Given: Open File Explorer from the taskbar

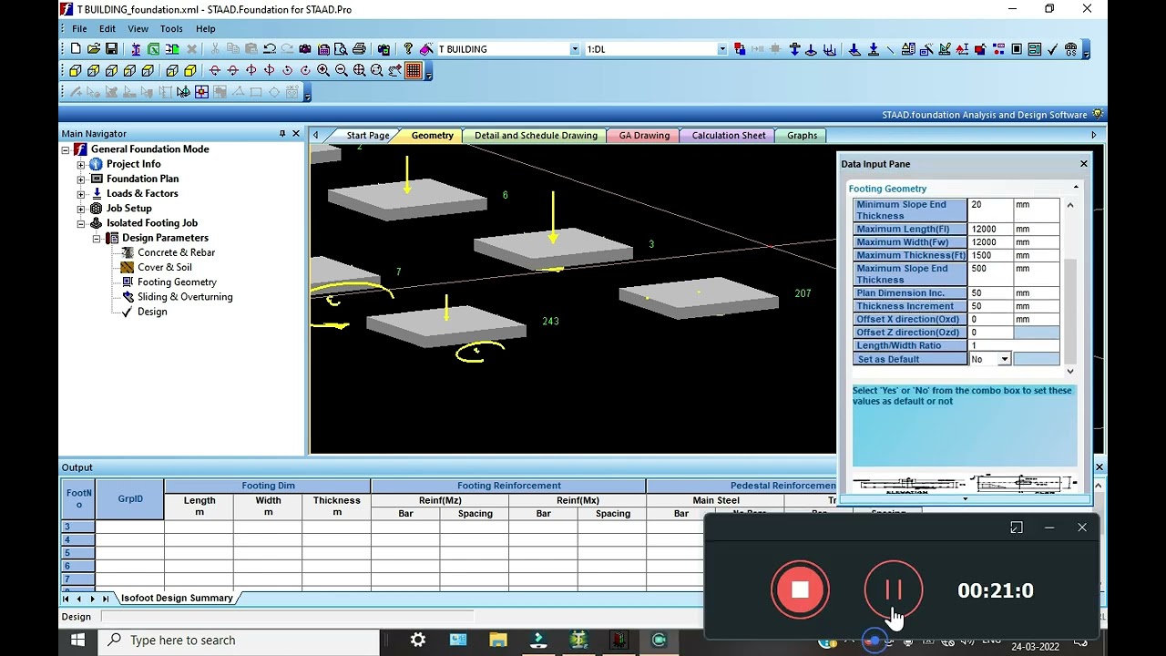Looking at the screenshot, I should coord(497,641).
